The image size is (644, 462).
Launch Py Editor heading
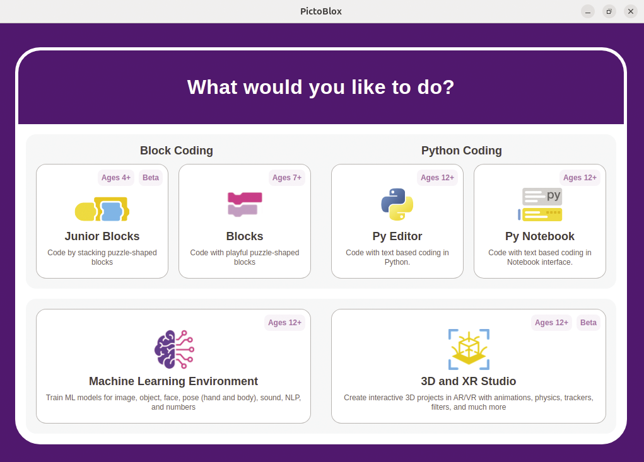(397, 236)
